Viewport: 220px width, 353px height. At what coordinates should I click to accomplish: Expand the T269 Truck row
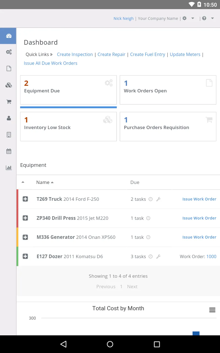25,199
